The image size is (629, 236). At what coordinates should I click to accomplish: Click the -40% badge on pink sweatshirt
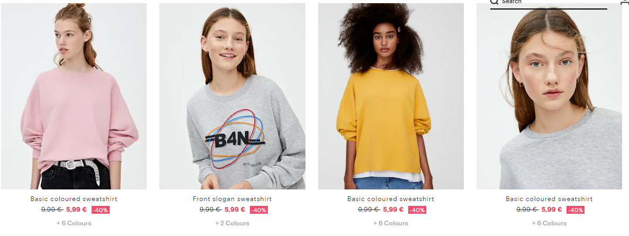pos(100,210)
